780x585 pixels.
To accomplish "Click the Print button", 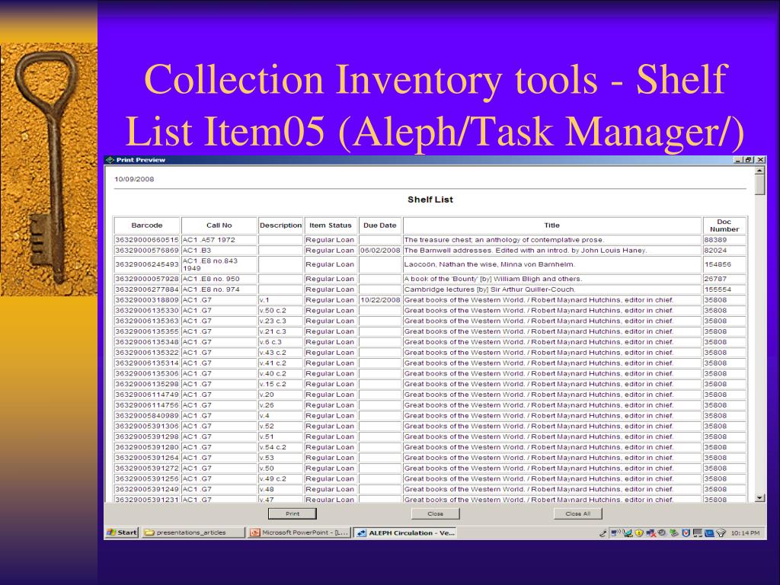I will point(292,513).
